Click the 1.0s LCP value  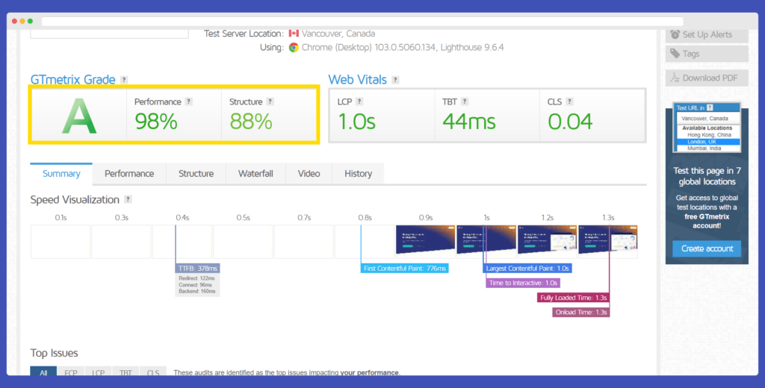point(356,121)
